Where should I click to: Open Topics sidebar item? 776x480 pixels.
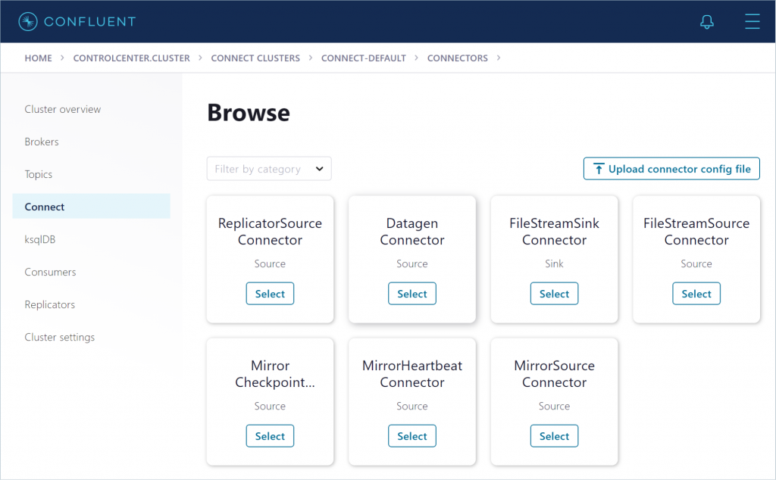(x=39, y=174)
